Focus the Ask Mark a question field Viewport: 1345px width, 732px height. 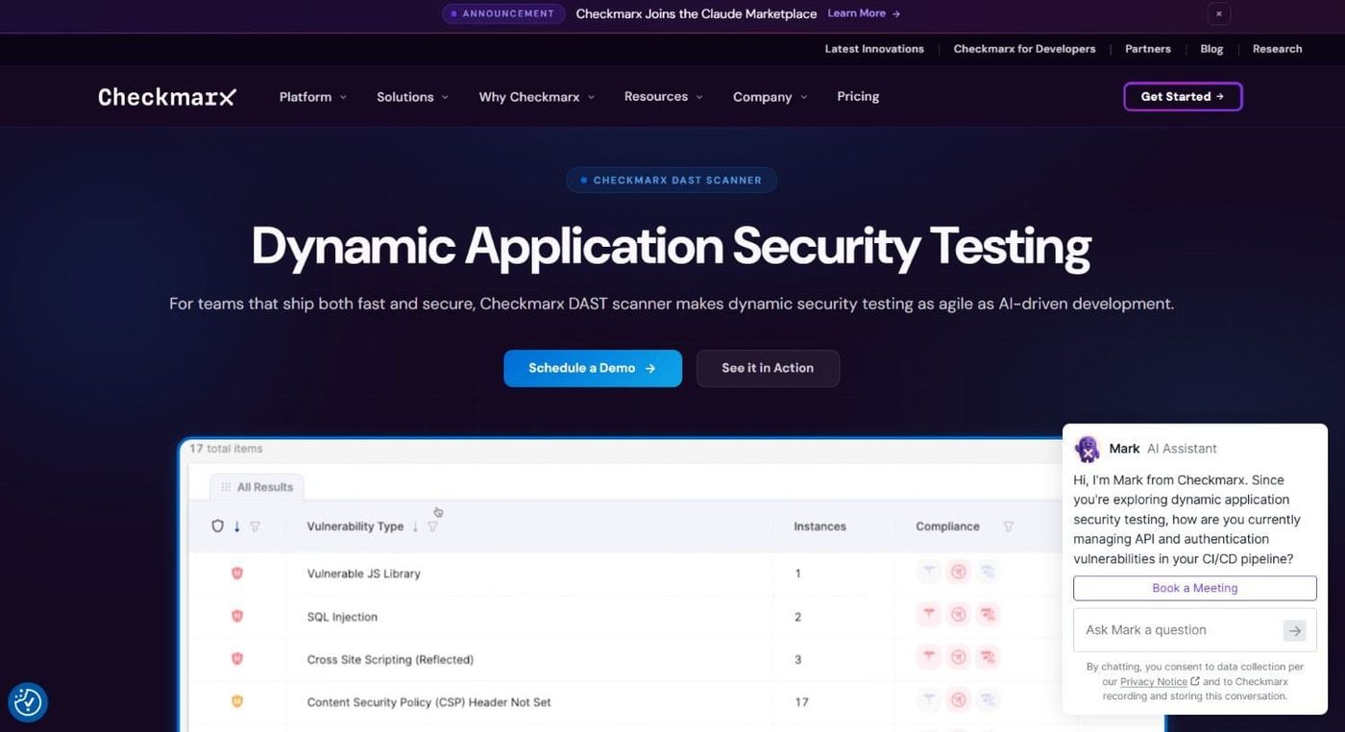pyautogui.click(x=1180, y=630)
